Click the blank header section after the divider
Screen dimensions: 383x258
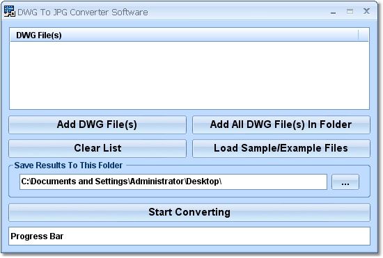[x=364, y=35]
